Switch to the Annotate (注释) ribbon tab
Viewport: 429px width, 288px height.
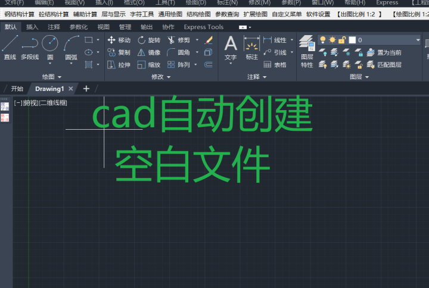click(x=54, y=27)
